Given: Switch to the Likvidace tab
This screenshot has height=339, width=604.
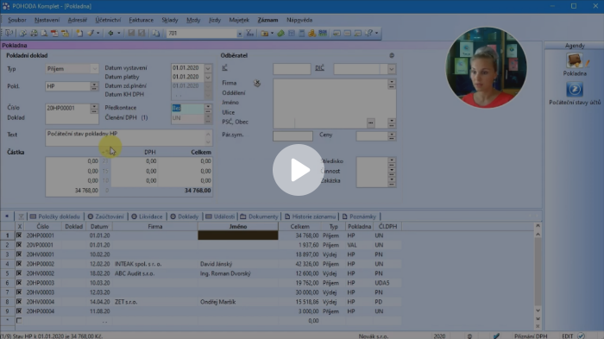Looking at the screenshot, I should (148, 217).
